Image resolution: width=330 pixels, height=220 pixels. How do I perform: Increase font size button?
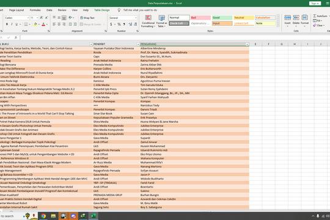click(x=42, y=18)
